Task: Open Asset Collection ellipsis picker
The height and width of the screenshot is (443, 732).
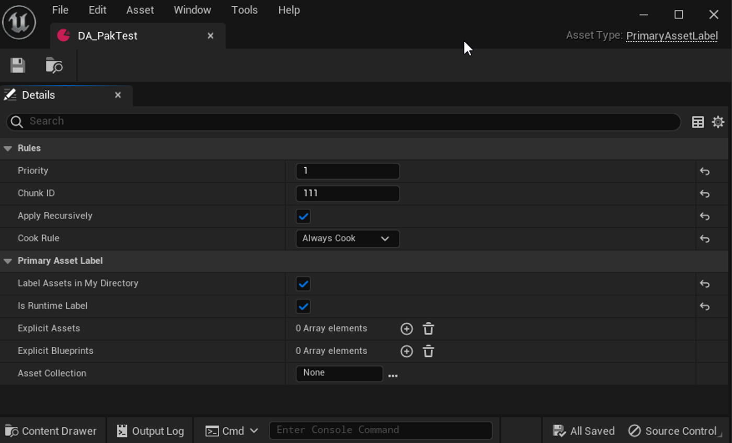Action: point(393,375)
